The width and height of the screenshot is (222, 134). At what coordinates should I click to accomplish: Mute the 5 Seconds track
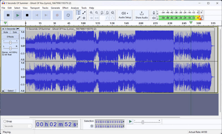(x=6, y=32)
